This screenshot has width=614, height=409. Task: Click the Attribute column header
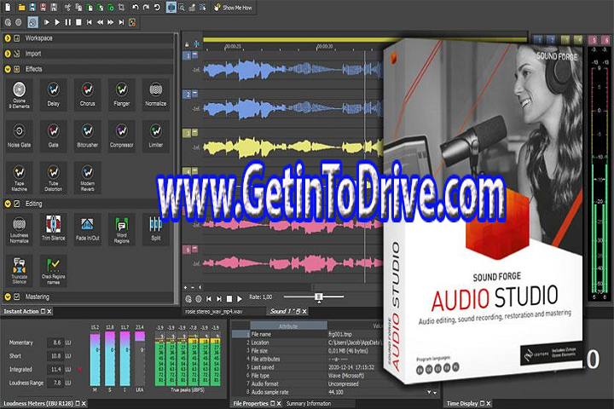[288, 325]
